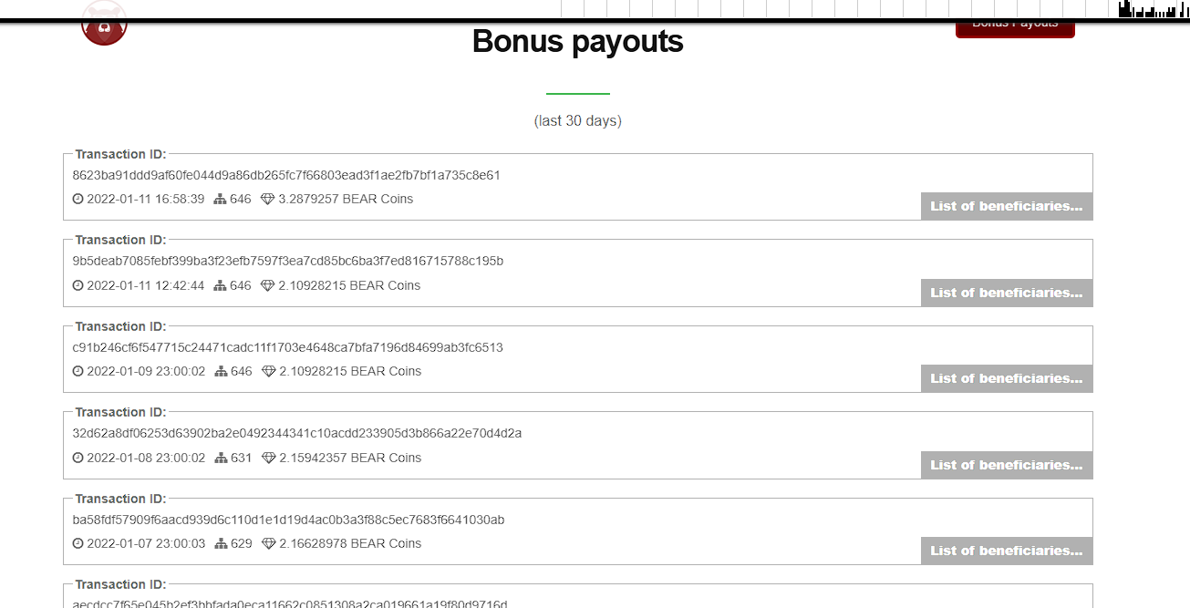Click the miners icon next to 646 in second row
Image resolution: width=1190 pixels, height=608 pixels.
tap(220, 285)
